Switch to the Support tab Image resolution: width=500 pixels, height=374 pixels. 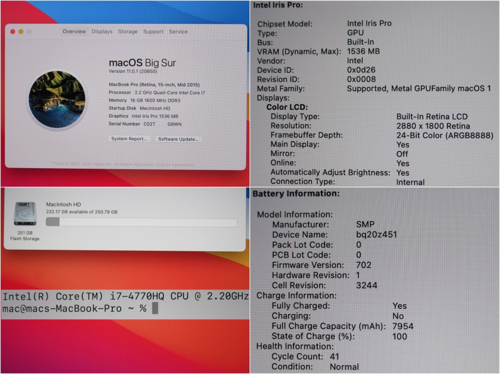tap(153, 32)
